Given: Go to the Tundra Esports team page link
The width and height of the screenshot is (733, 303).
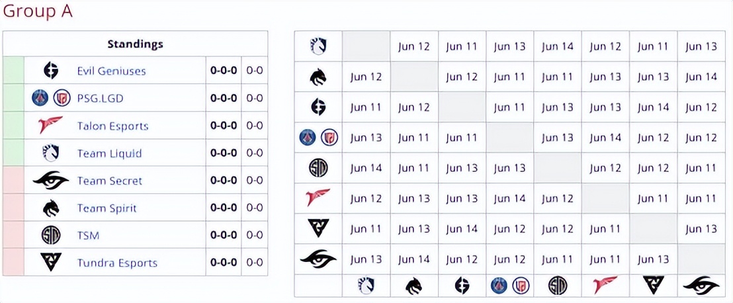Looking at the screenshot, I should coord(117,263).
